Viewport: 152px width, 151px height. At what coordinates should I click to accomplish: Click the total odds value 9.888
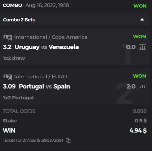[140, 111]
